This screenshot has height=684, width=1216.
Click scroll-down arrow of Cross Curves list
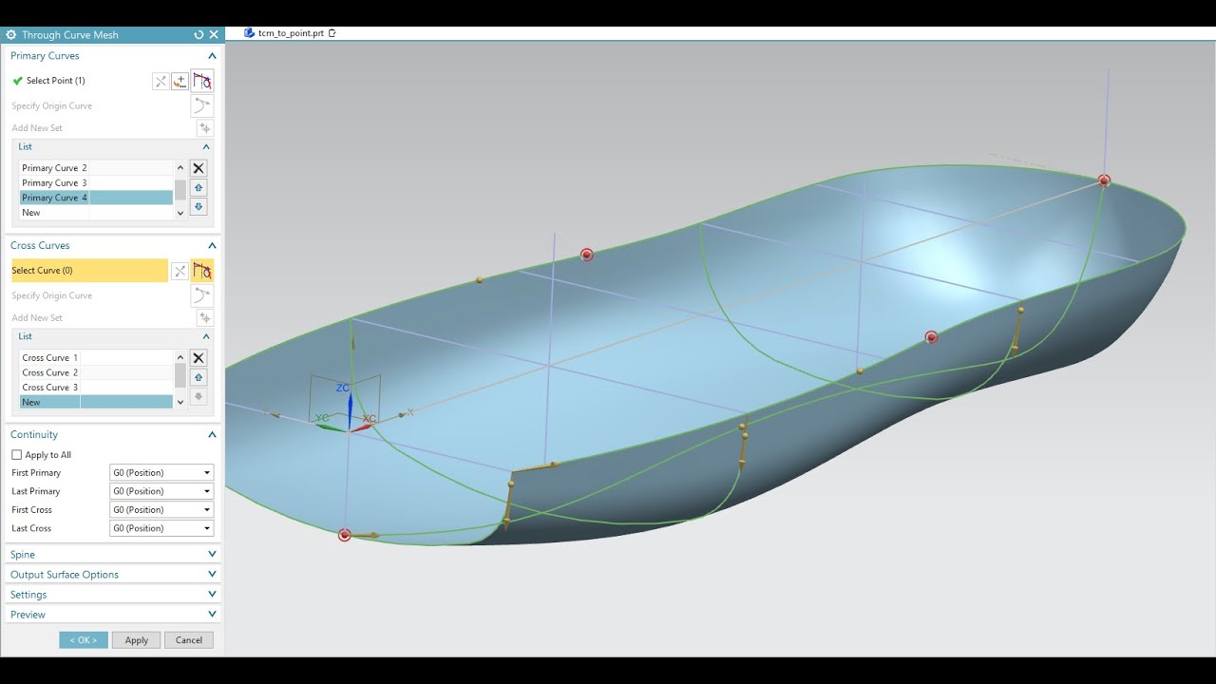[180, 403]
